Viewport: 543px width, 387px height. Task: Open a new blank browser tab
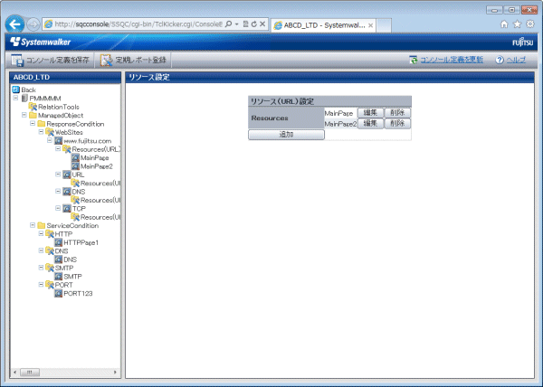(x=384, y=25)
